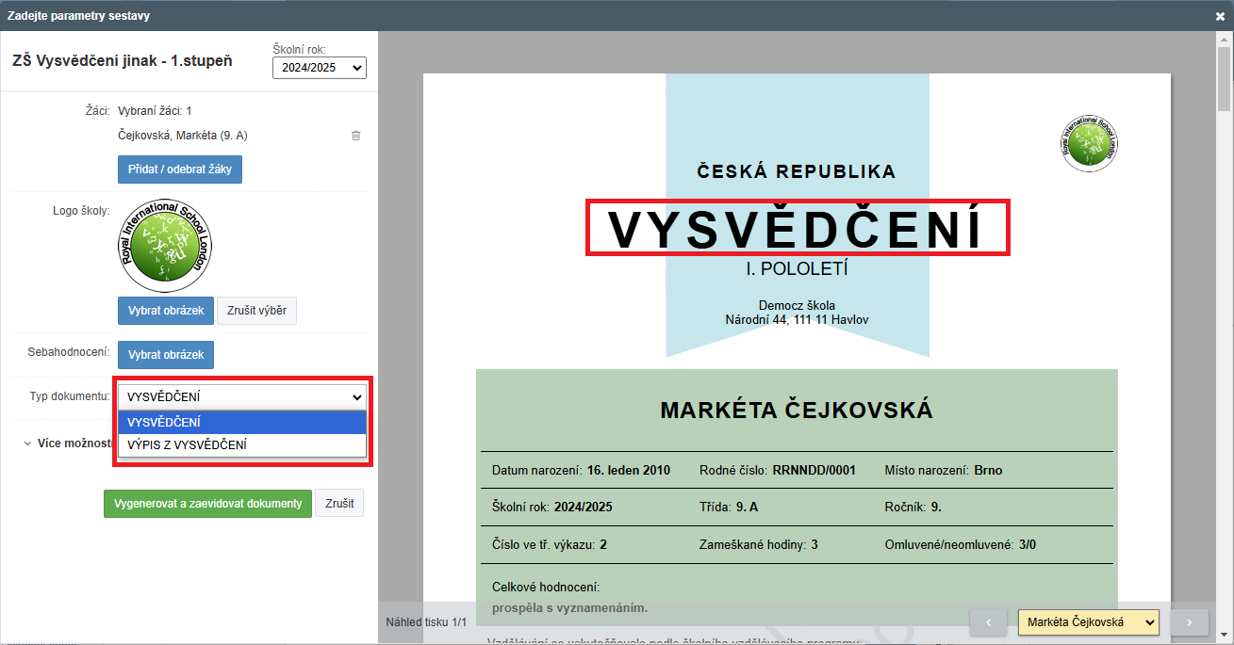Delete student Čejkovská, Markéta with trash icon

coord(355,136)
